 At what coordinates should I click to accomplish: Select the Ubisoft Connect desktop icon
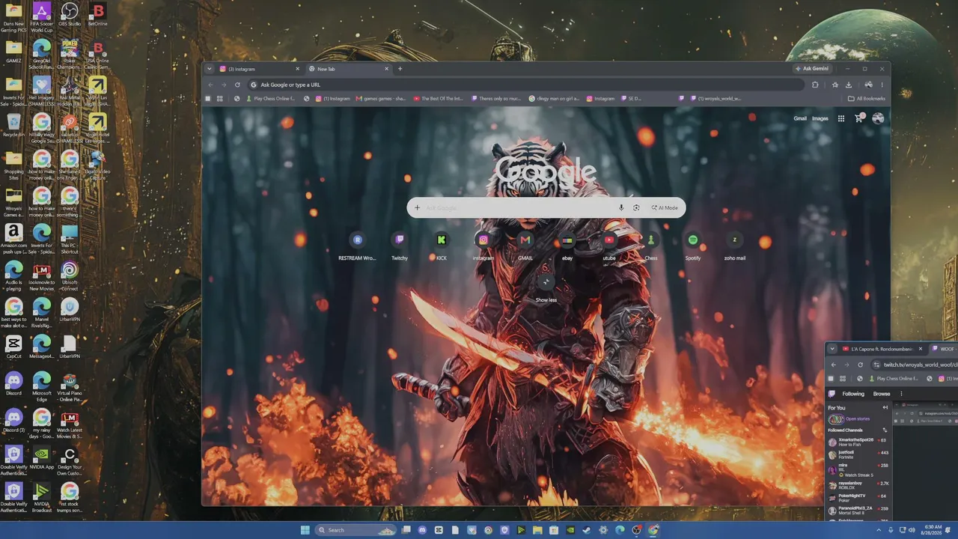pos(70,275)
